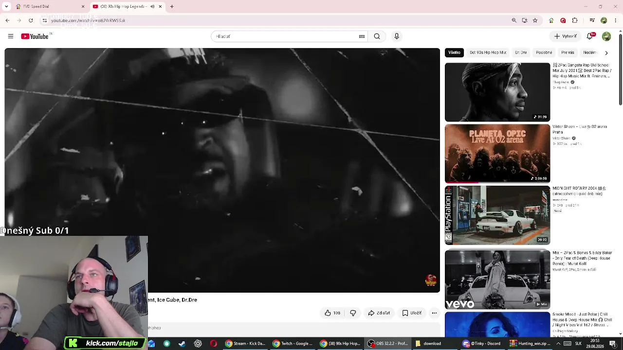623x350 pixels.
Task: Open the browser zoom magnifier icon
Action: tap(514, 20)
